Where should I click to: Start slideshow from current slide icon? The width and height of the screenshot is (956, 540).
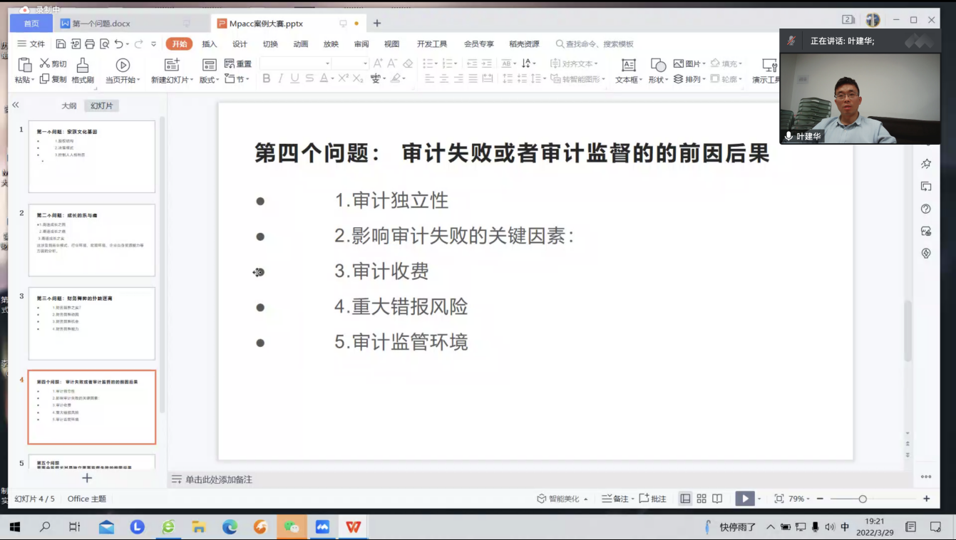coord(123,66)
